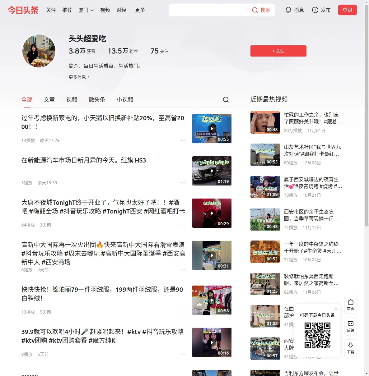Viewport: 369px width, 376px height.
Task: Open hot video title 吉利东方曜发布会
Action: 311,373
